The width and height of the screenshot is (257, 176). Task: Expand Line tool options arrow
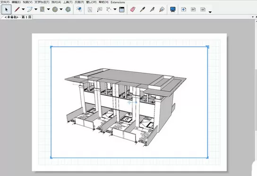[x=23, y=9]
